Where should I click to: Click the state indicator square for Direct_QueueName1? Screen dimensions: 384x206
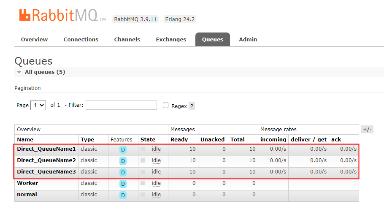[143, 149]
